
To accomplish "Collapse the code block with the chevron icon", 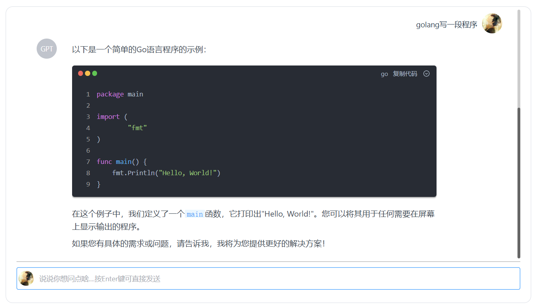I will coord(426,74).
